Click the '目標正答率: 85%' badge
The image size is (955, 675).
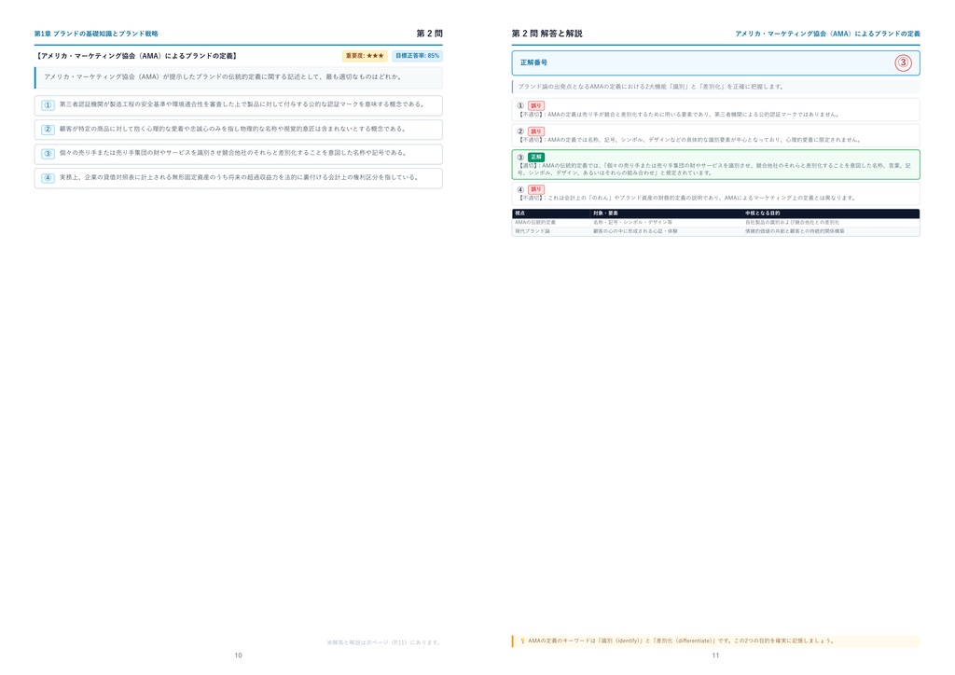(417, 56)
